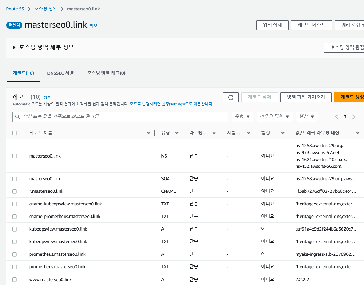The image size is (364, 285).
Task: Switch to 레코드(10) tab
Action: pos(23,73)
